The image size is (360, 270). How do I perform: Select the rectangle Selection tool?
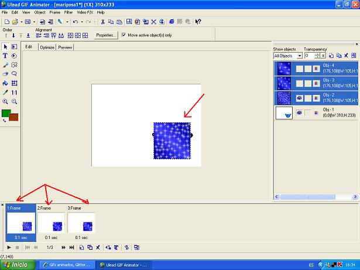(14, 47)
